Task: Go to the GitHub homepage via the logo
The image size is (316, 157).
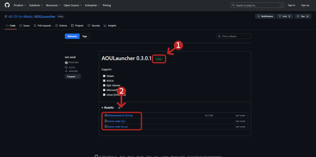Action: click(7, 5)
